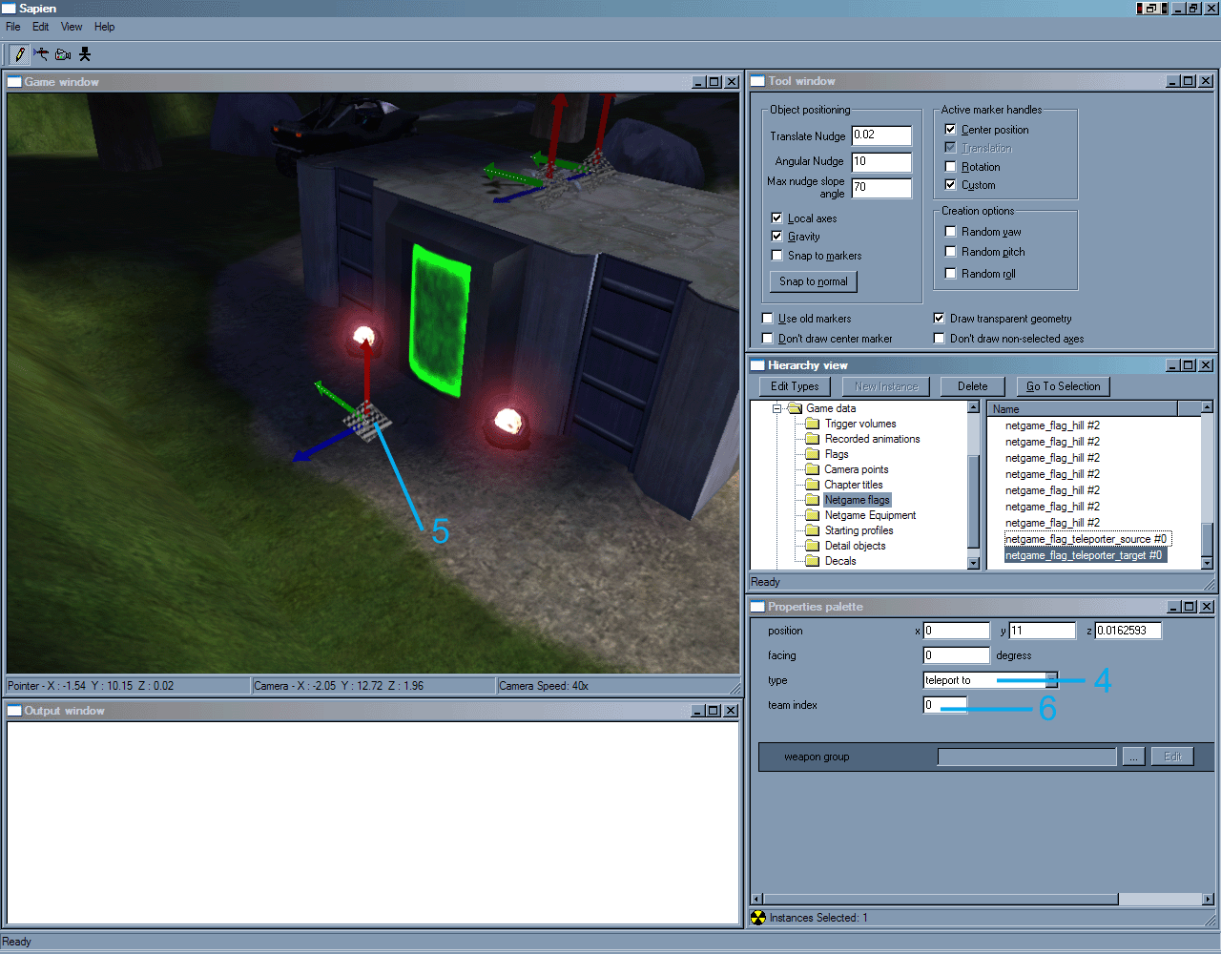Enable Random roll creation option

coord(950,274)
